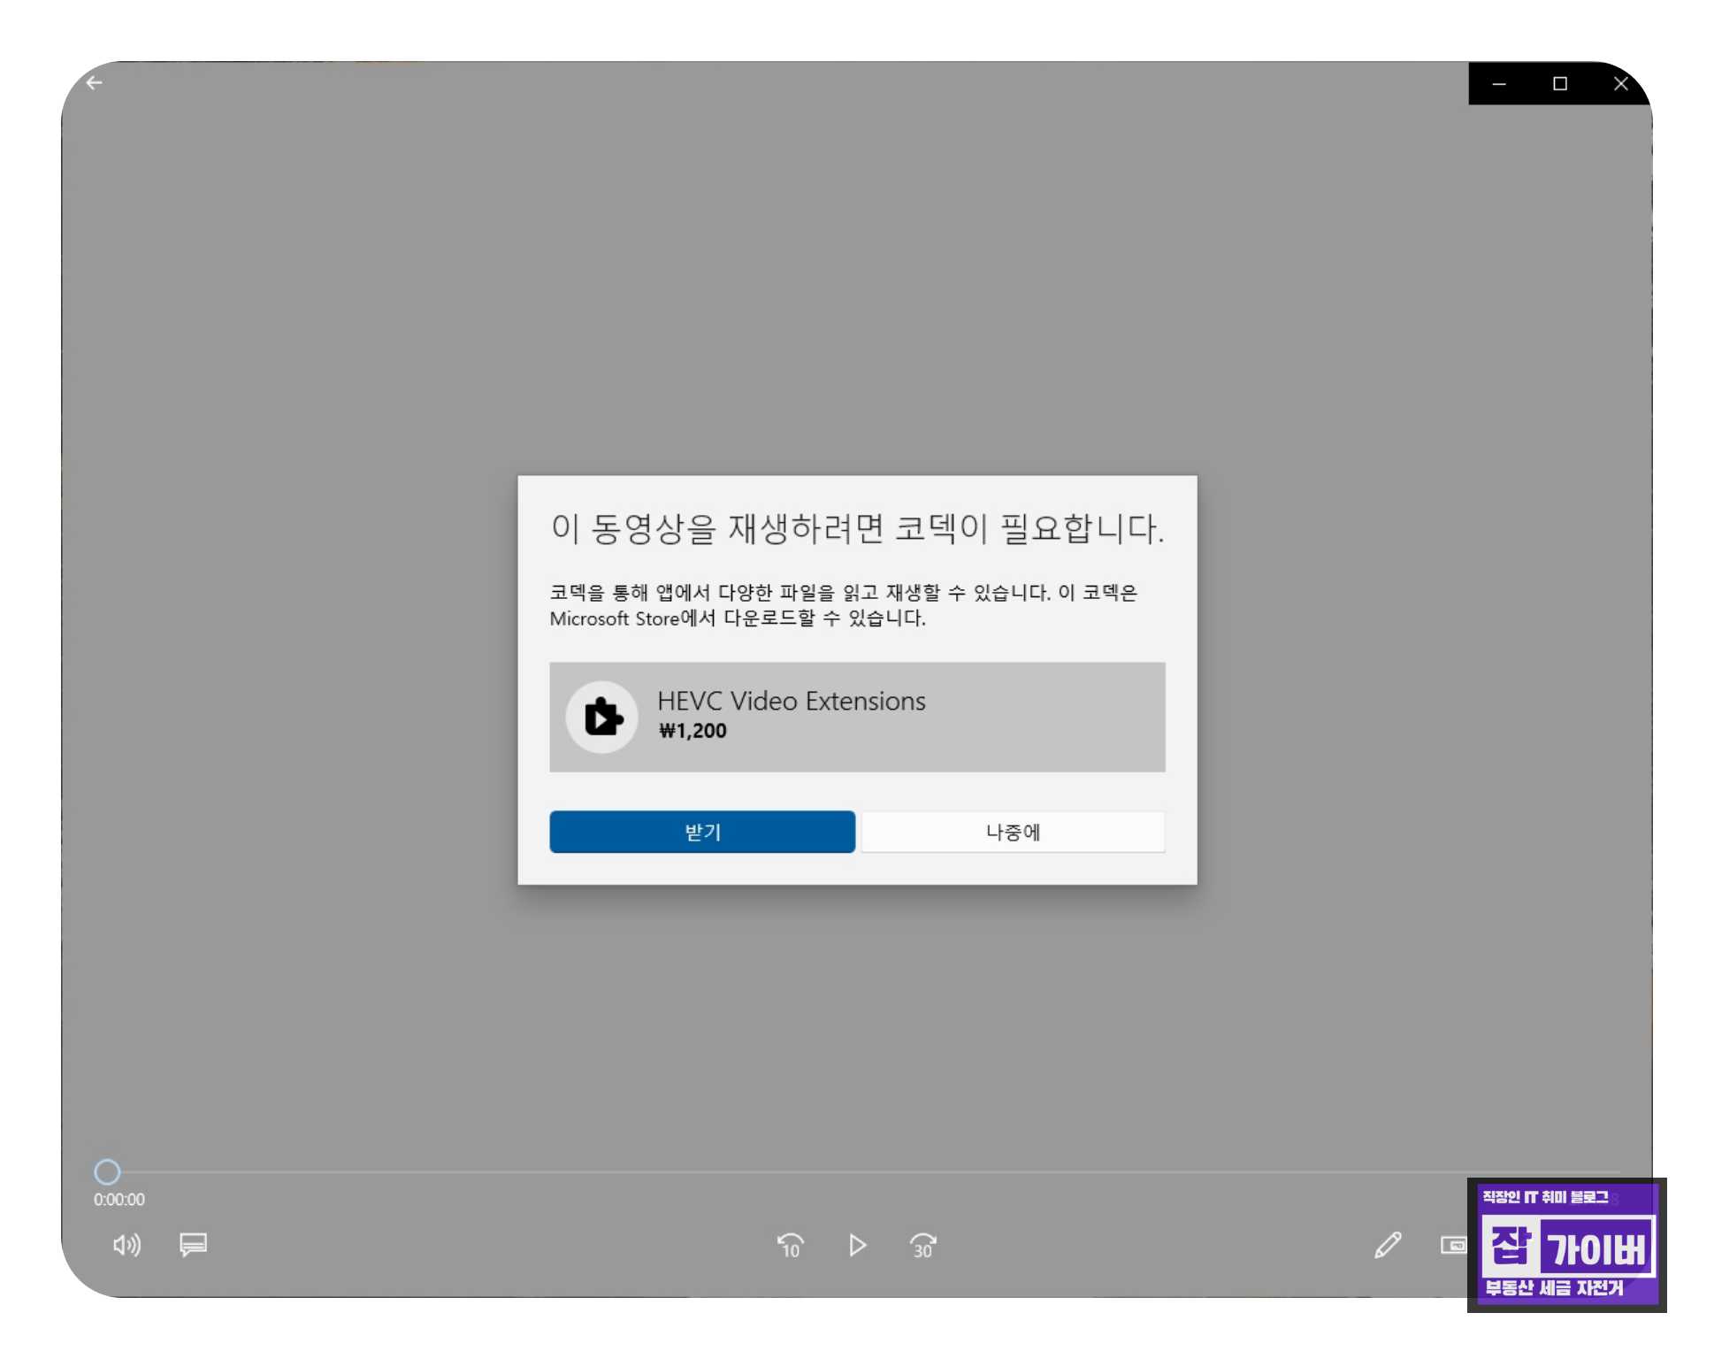This screenshot has height=1359, width=1714.
Task: Rewind the video 10 seconds
Action: [790, 1247]
